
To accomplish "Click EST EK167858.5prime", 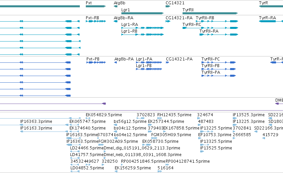I will 181,128.
